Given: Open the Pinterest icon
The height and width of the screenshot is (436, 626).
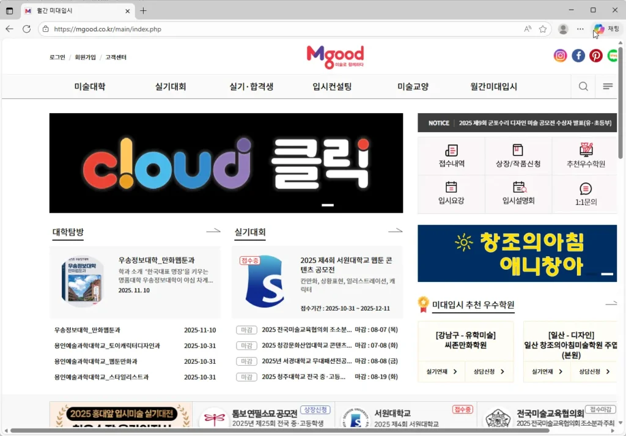Looking at the screenshot, I should click(595, 55).
